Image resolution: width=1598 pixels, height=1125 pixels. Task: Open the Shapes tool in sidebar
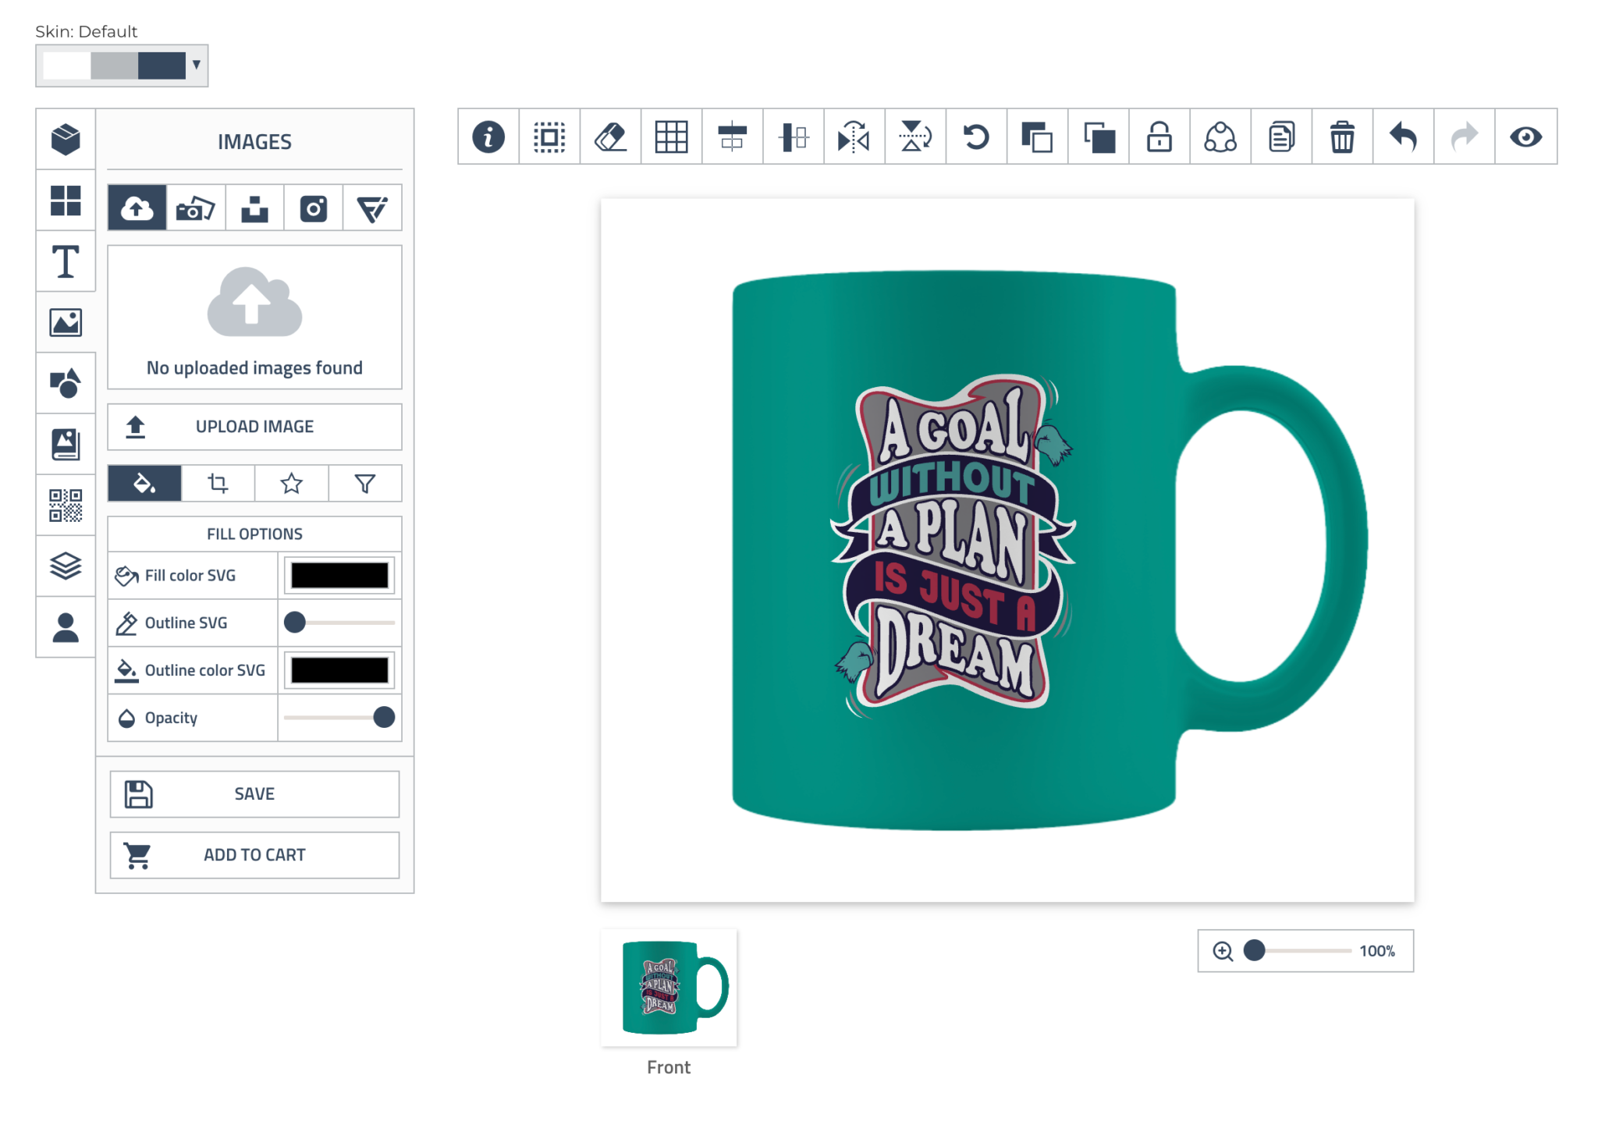[x=66, y=384]
